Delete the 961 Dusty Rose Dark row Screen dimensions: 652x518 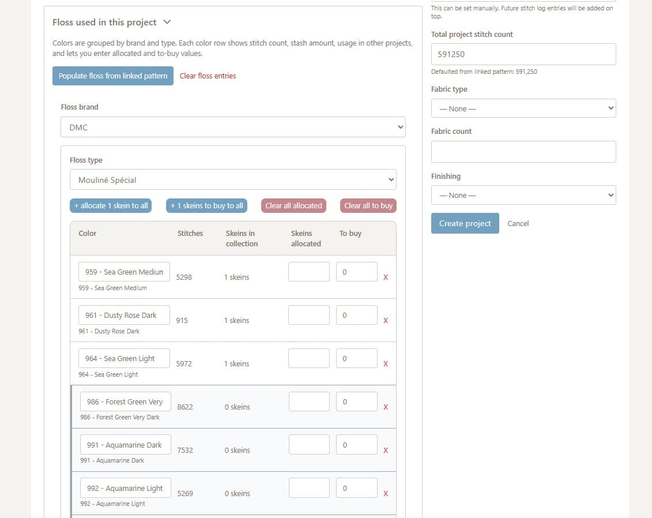coord(386,321)
